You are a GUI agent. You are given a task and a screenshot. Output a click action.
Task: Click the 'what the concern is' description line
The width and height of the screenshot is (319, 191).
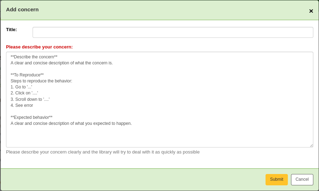pyautogui.click(x=62, y=63)
